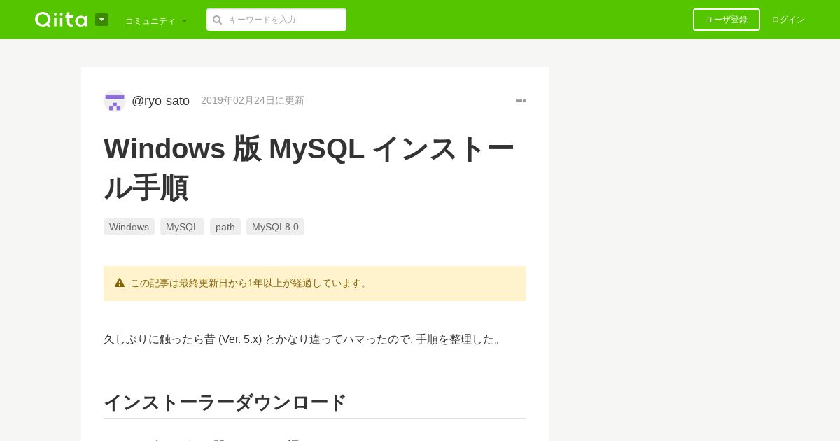Open ryo-sato's avatar image
The image size is (840, 441).
115,101
